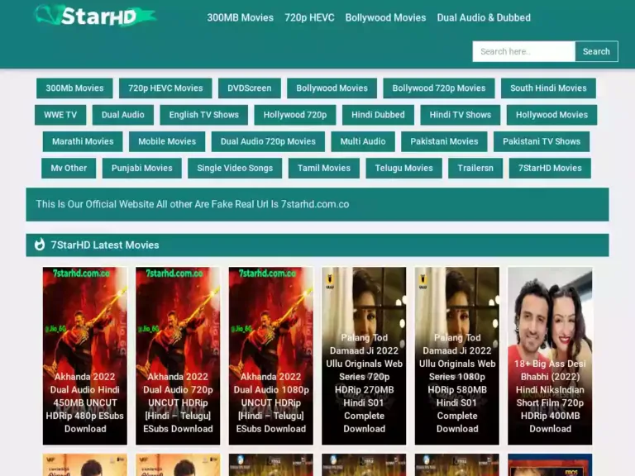Browse Dual Audio 720p Movies category
This screenshot has width=635, height=476.
pos(268,141)
